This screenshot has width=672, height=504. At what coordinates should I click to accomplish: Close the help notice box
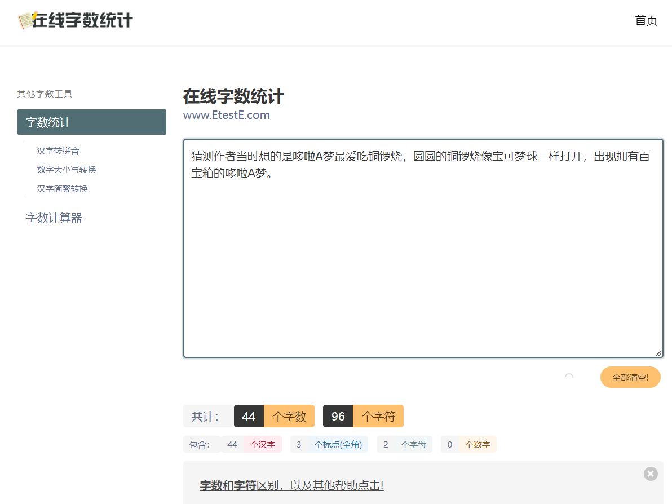[x=651, y=474]
